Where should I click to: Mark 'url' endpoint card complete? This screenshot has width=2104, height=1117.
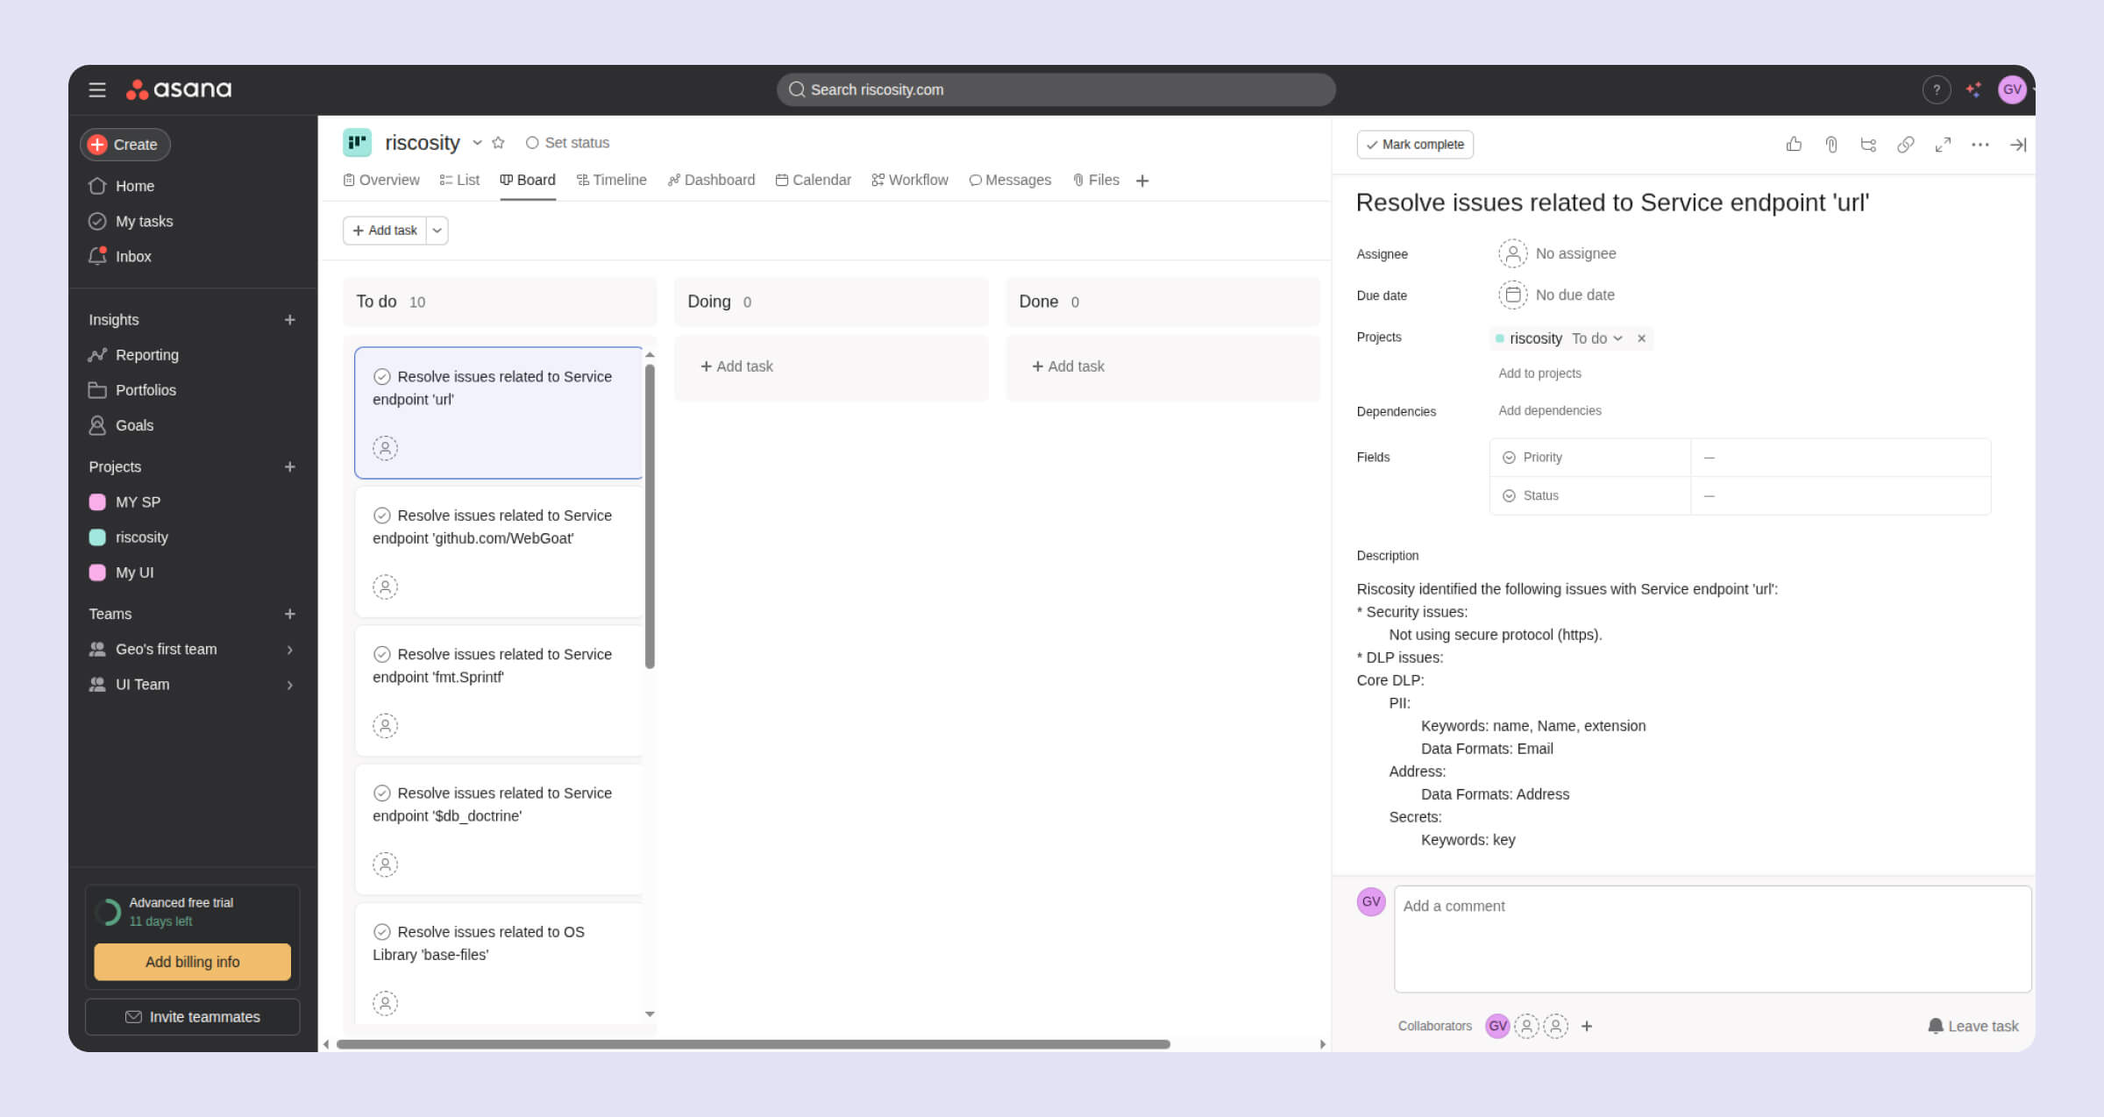point(381,377)
